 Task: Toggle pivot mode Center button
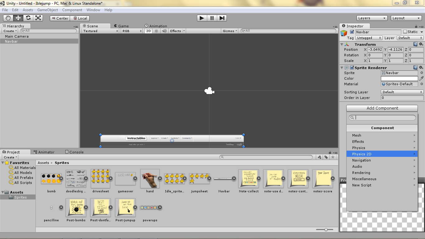tap(60, 18)
